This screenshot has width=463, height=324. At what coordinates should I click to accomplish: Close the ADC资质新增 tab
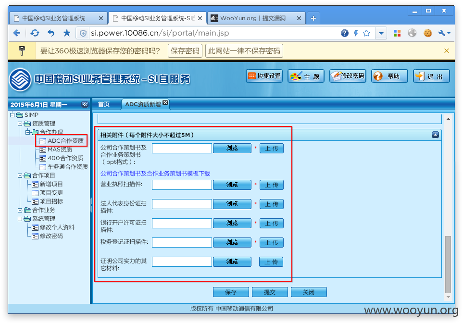(165, 102)
